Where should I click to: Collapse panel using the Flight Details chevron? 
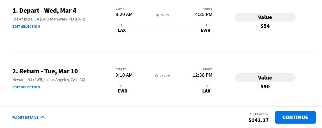(x=43, y=117)
